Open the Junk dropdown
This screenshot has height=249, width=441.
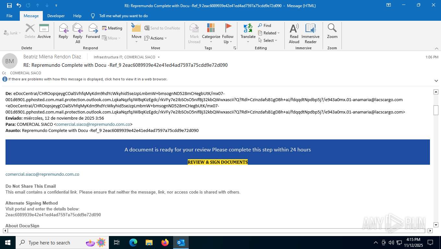pyautogui.click(x=12, y=33)
